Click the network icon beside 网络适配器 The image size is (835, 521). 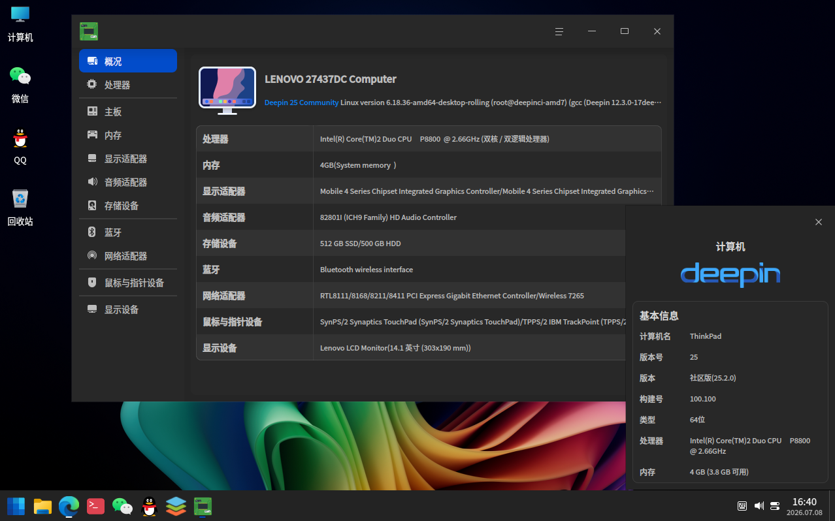(x=92, y=256)
